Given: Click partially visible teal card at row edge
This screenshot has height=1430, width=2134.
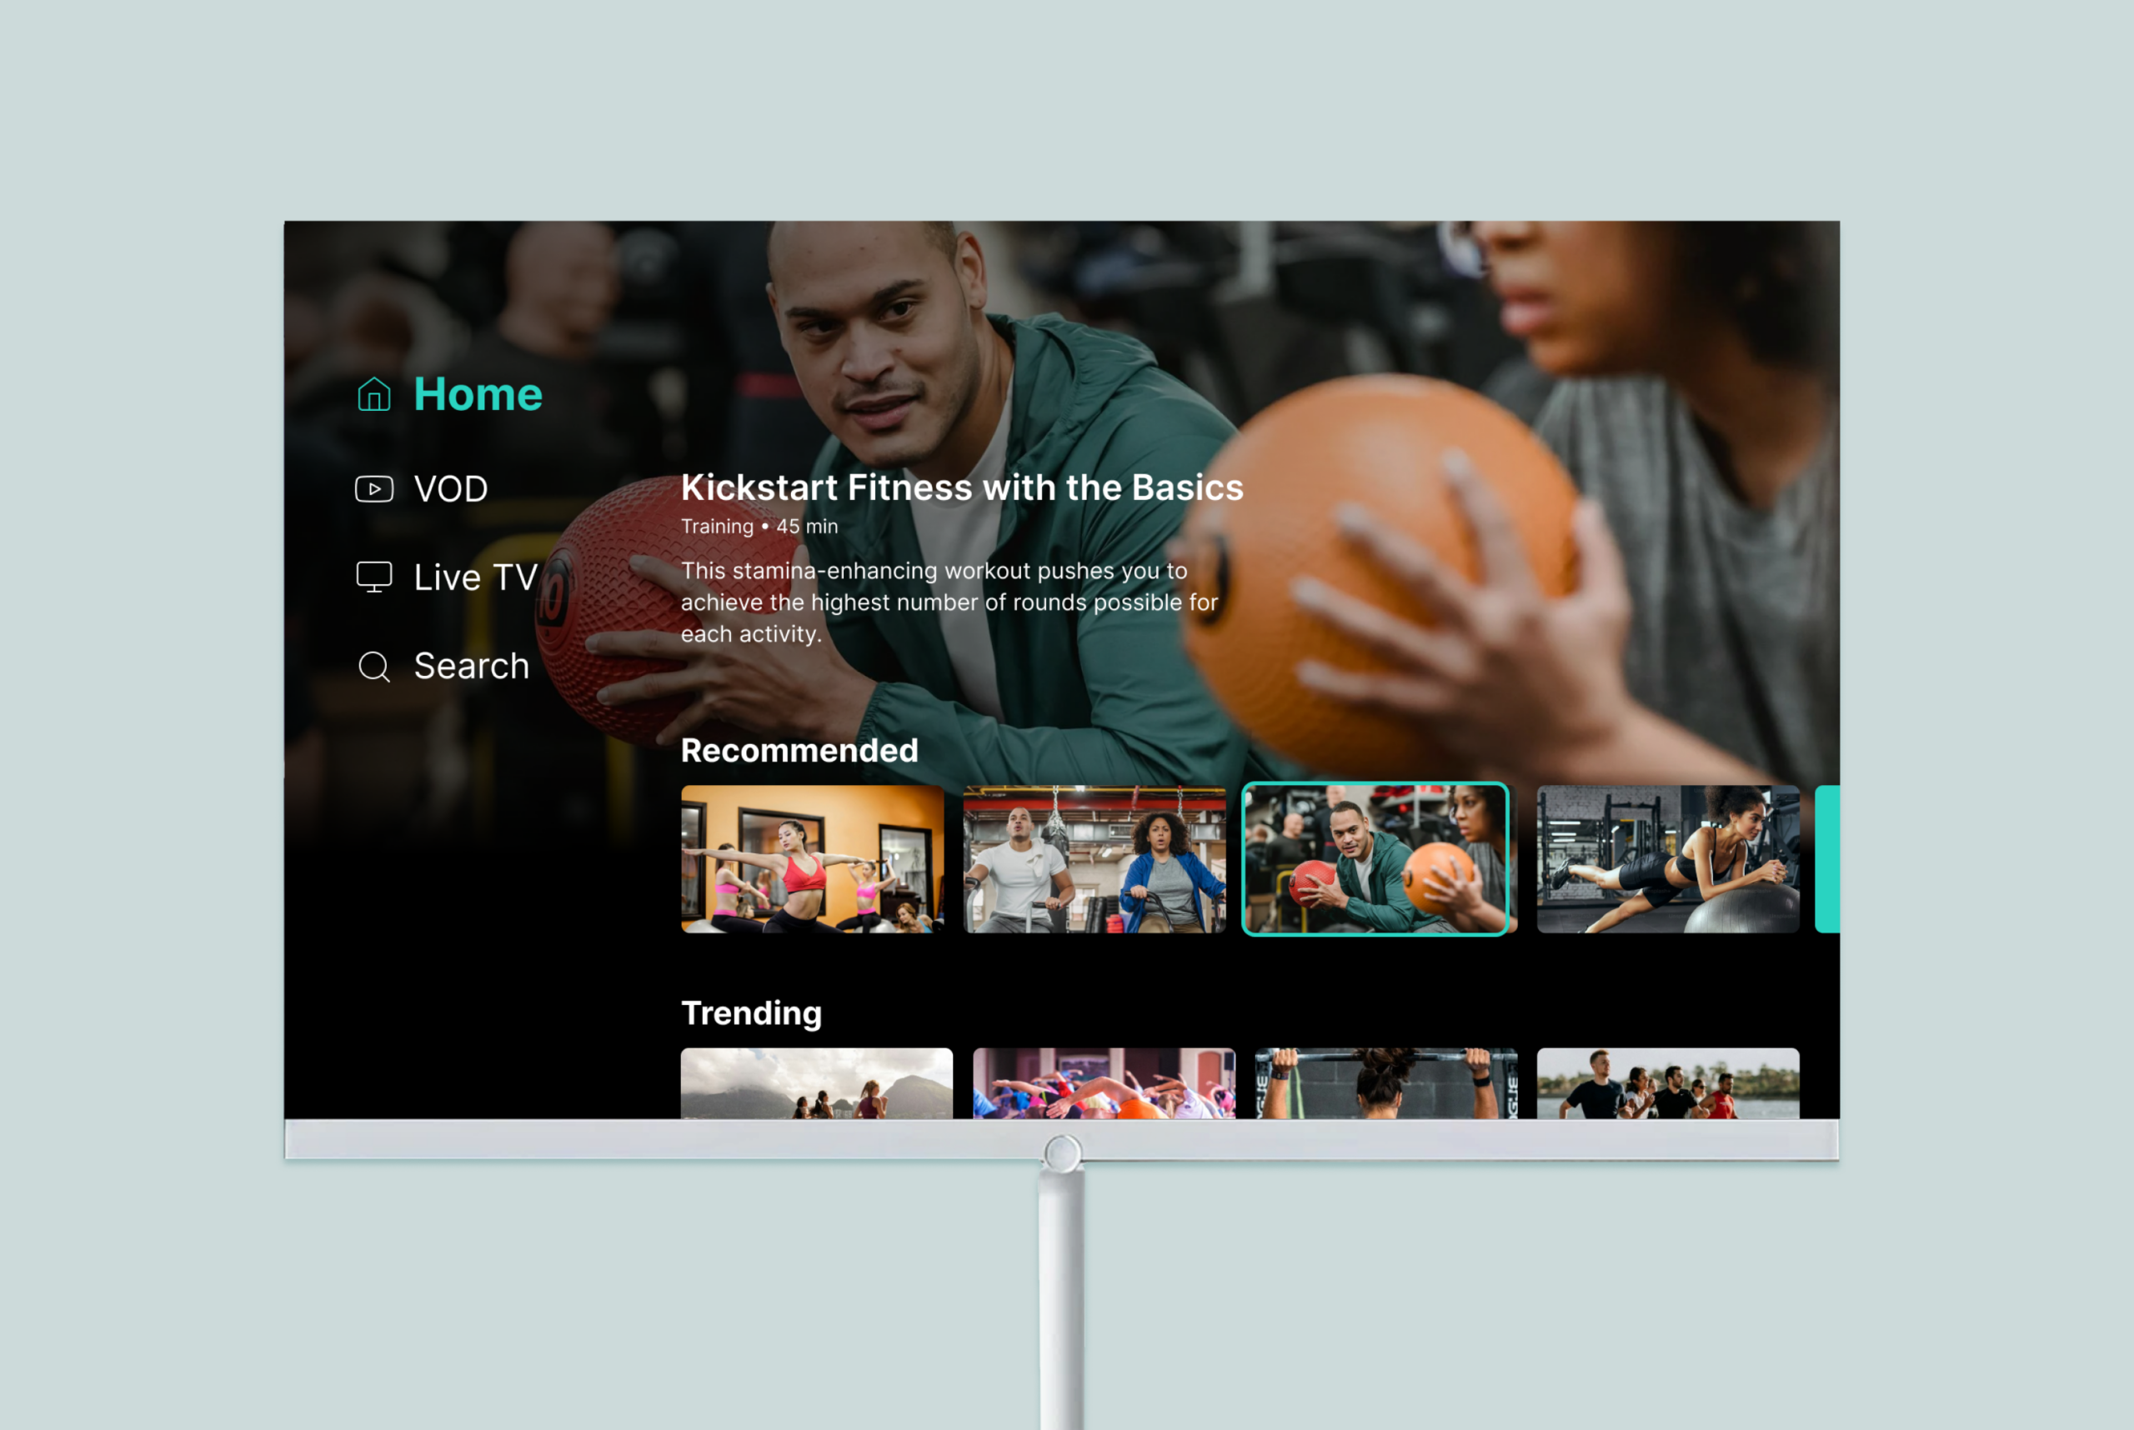Looking at the screenshot, I should pos(1827,859).
